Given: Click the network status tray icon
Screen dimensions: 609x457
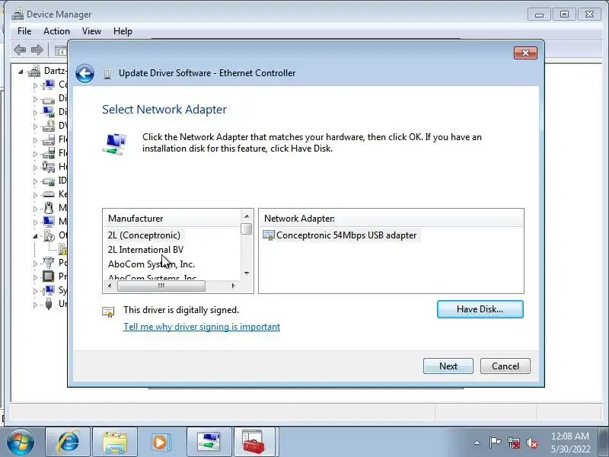Looking at the screenshot, I should point(513,443).
